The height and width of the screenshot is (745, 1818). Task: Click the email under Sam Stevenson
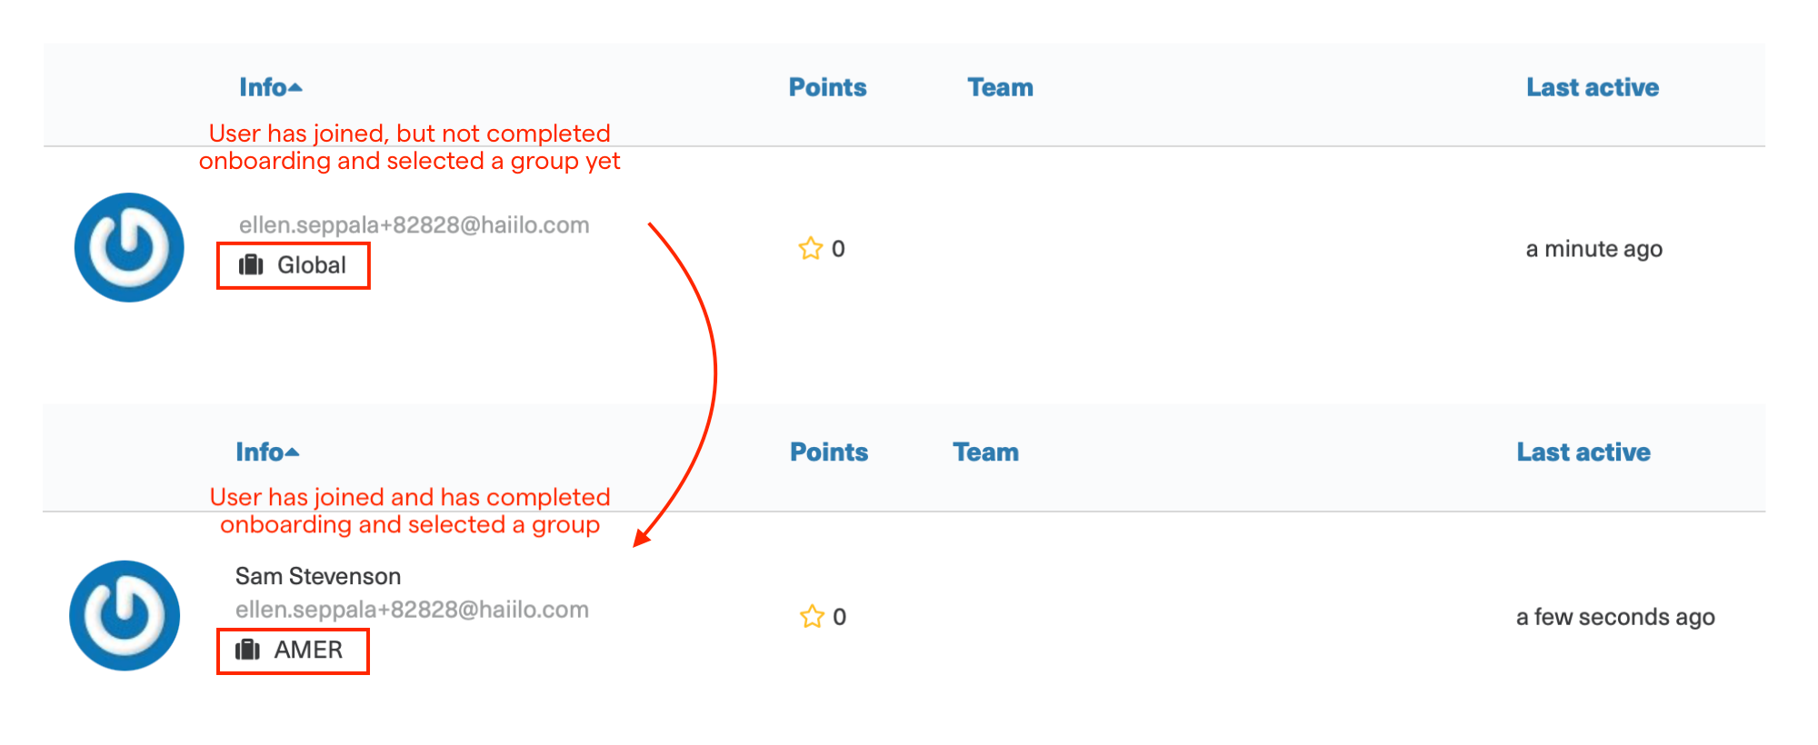[x=412, y=610]
